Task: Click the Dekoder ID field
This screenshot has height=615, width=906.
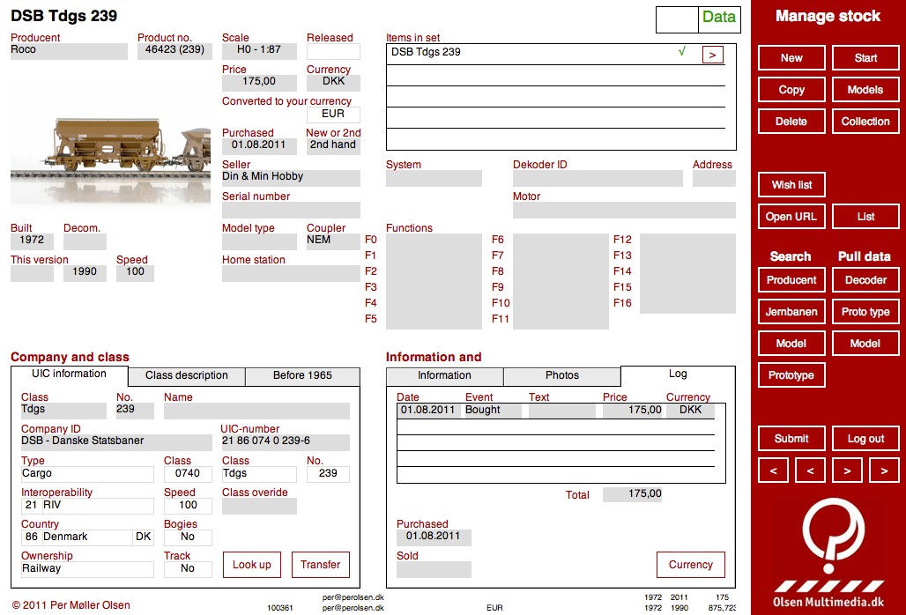Action: coord(598,178)
